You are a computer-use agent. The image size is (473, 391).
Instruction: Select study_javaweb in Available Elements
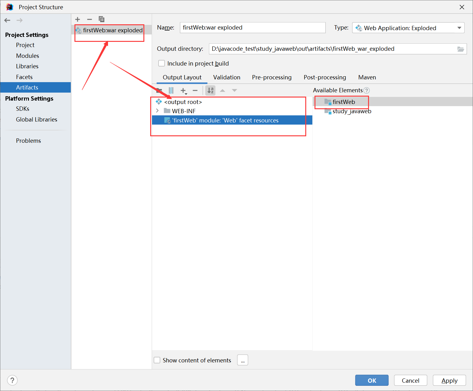(393, 111)
